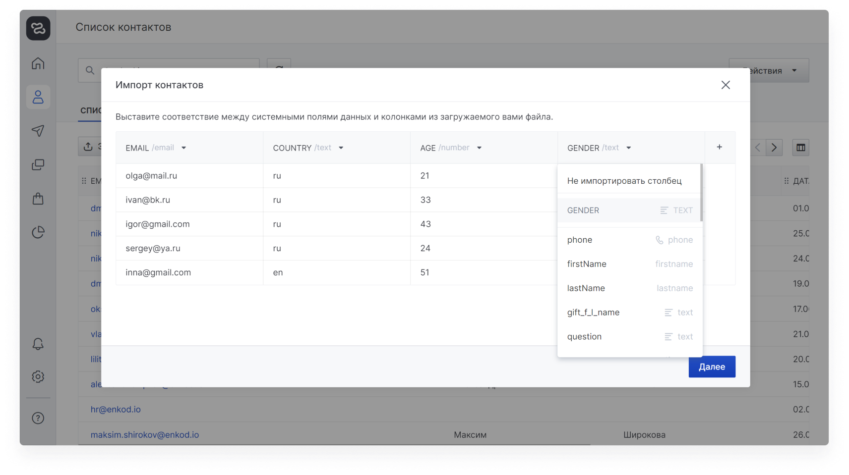
Task: Click the ivan@bk.ru cell
Action: point(189,200)
